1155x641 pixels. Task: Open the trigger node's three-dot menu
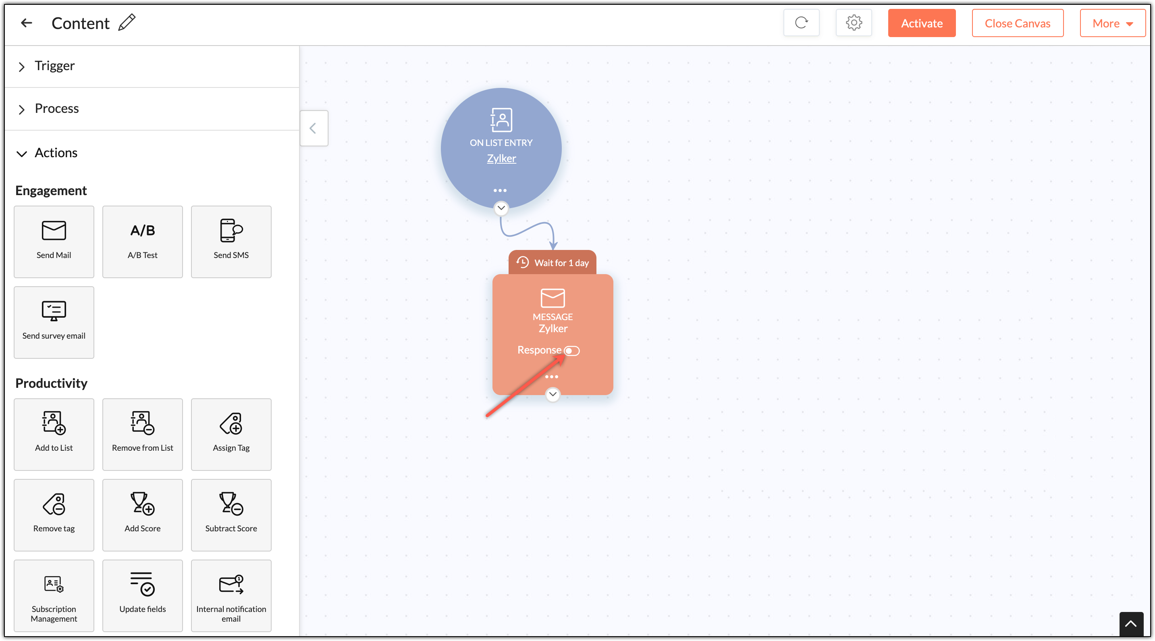(x=500, y=191)
